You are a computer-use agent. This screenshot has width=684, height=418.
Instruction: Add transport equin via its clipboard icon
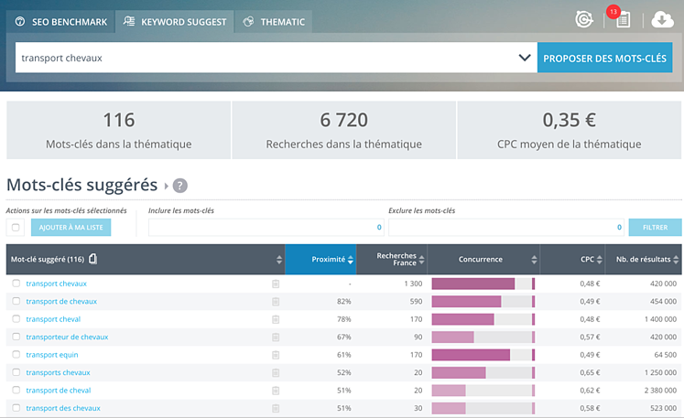point(276,355)
